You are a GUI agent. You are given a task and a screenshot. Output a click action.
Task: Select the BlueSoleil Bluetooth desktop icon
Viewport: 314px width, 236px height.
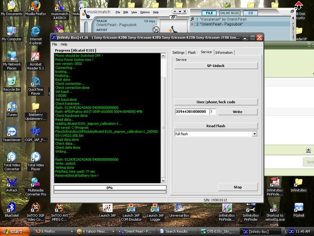pos(12,207)
